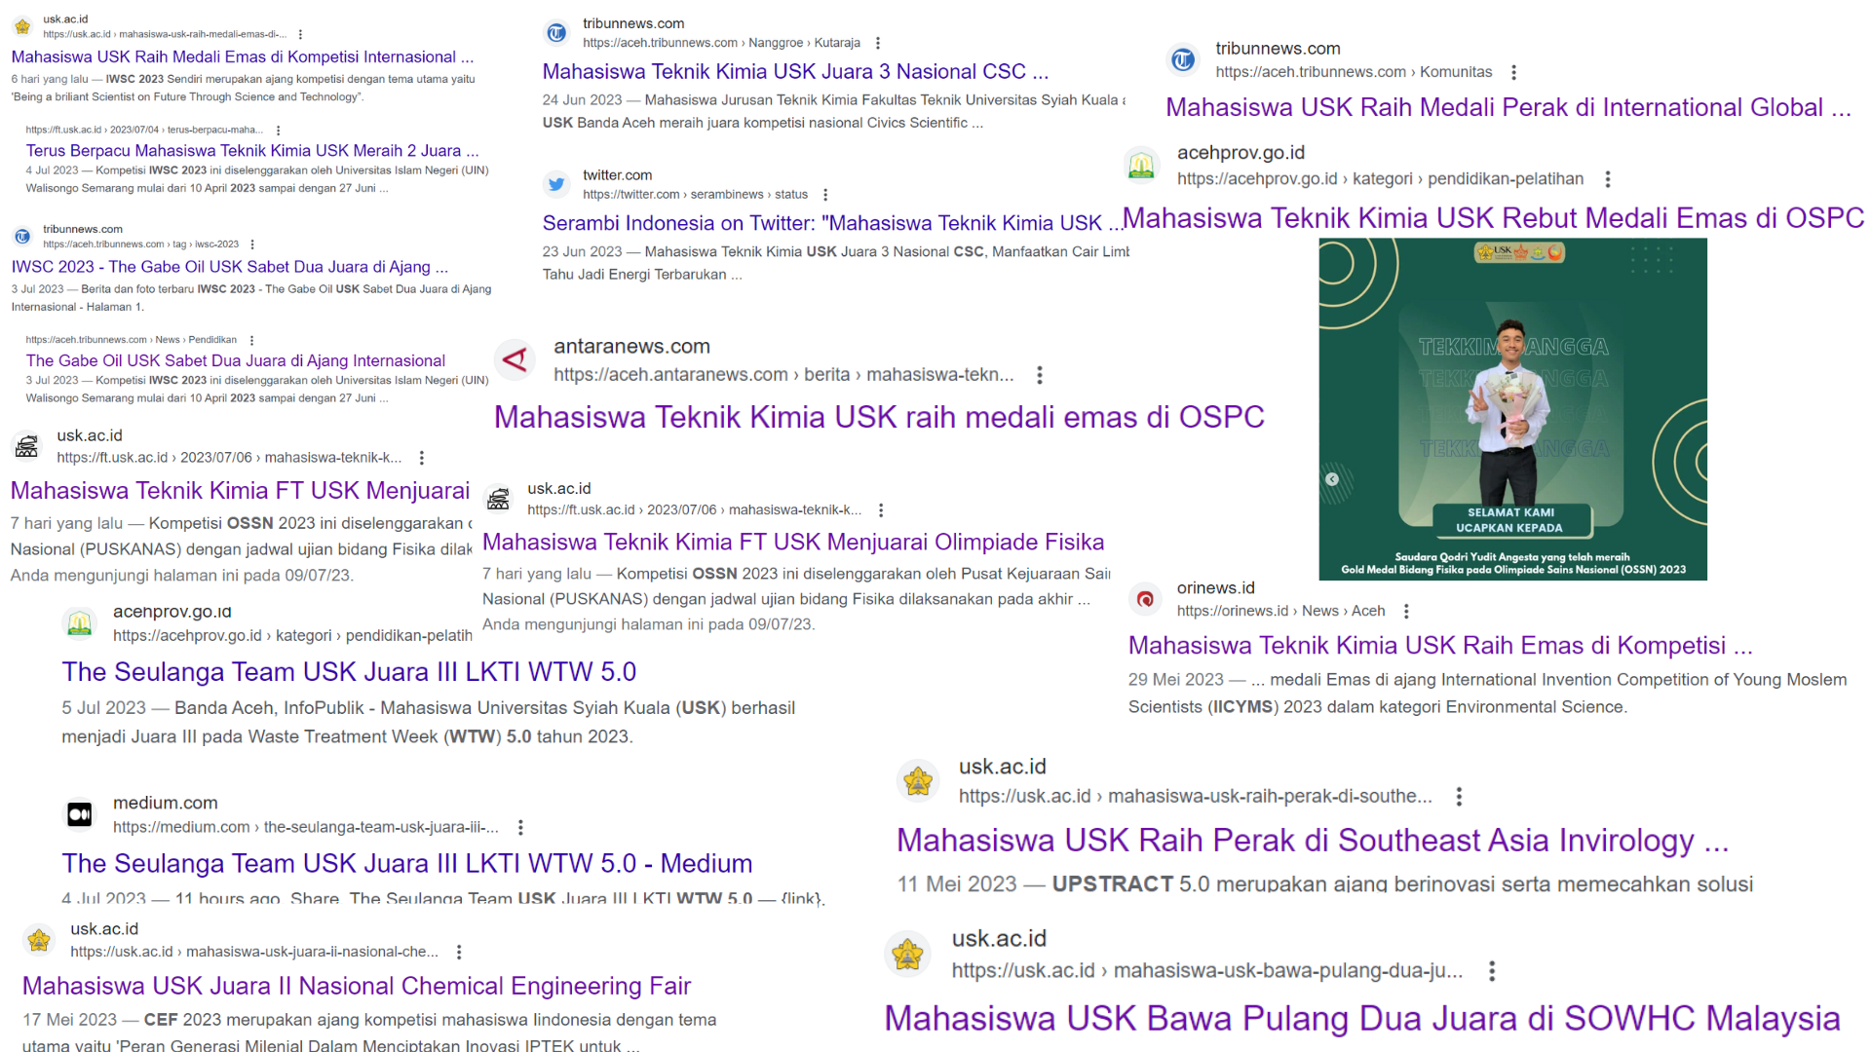Image resolution: width=1871 pixels, height=1052 pixels.
Task: Open link Mahasiswa Teknik Kimia FT USK Menjuarai Olimpiade Fisika
Action: (x=793, y=542)
